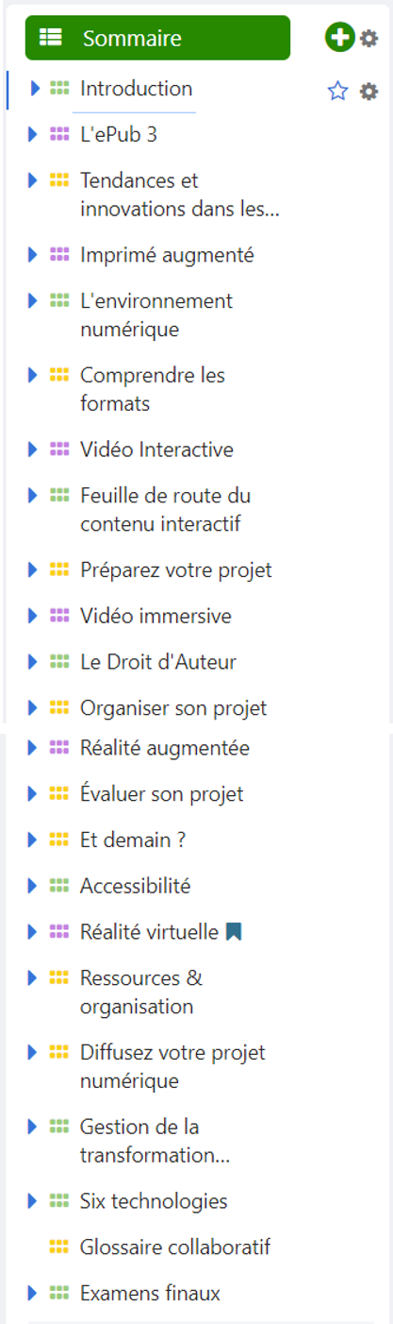This screenshot has height=1324, width=393.
Task: Click the bookmark icon beside Réalité virtuelle
Action: [x=234, y=932]
